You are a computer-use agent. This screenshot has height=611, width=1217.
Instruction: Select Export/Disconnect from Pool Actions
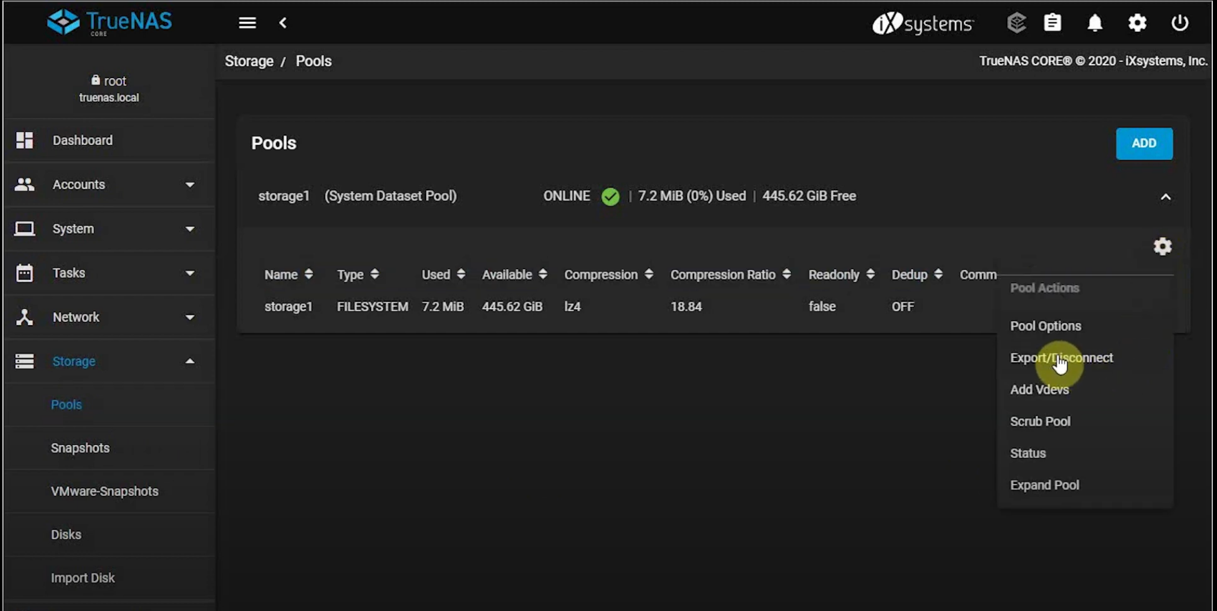tap(1061, 358)
